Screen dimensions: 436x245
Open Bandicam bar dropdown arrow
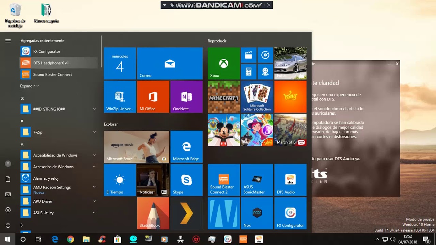click(x=165, y=5)
